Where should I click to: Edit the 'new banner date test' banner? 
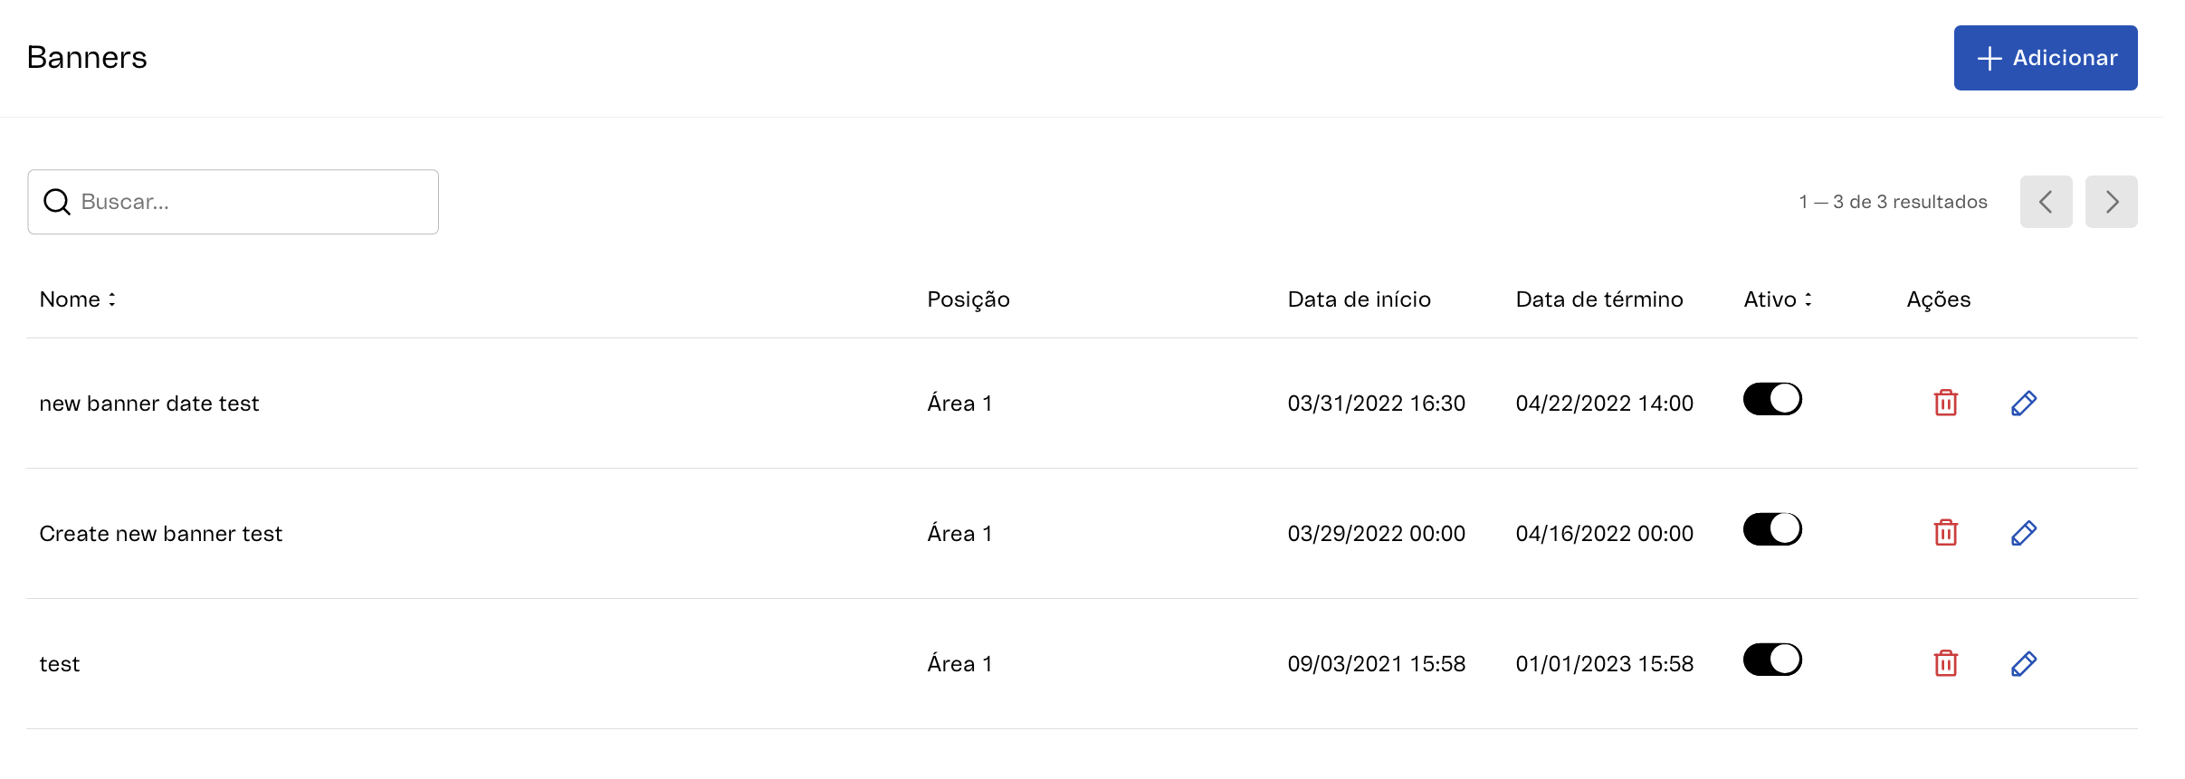[x=2024, y=403]
